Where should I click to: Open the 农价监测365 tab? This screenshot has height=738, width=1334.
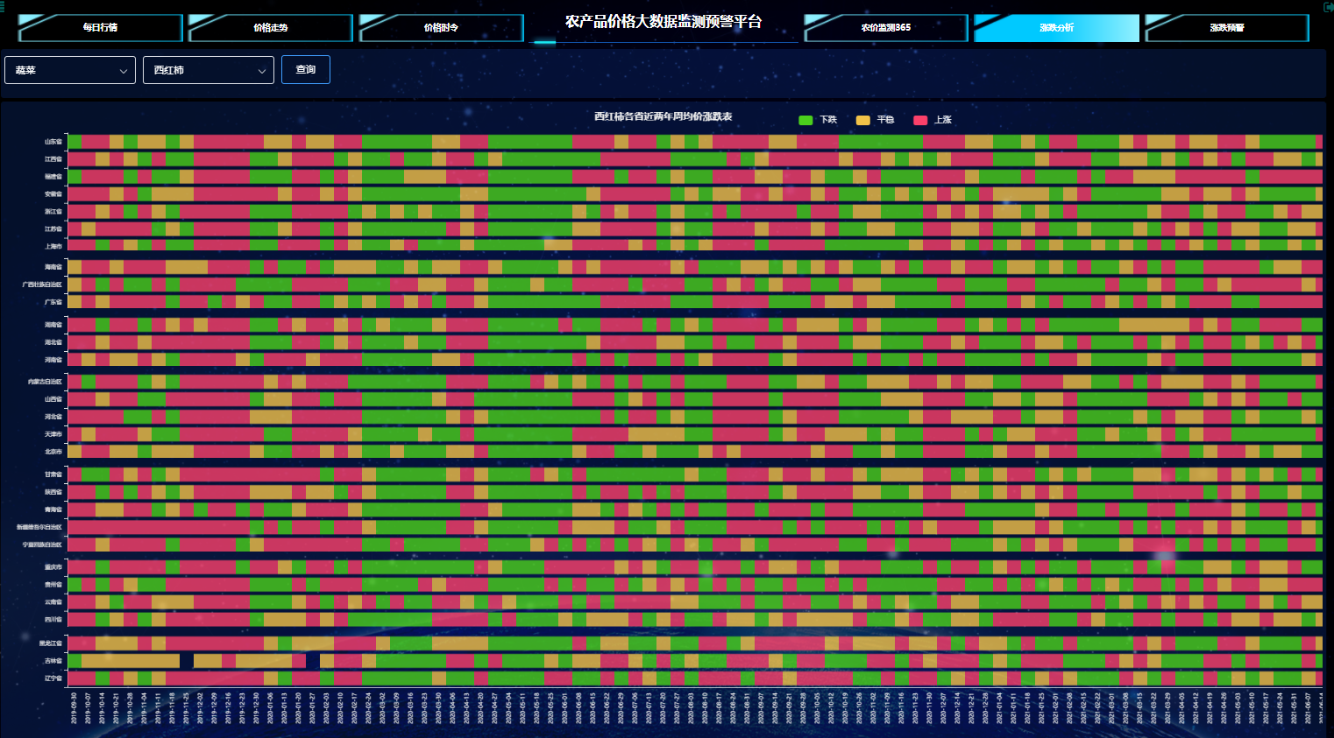tap(885, 28)
